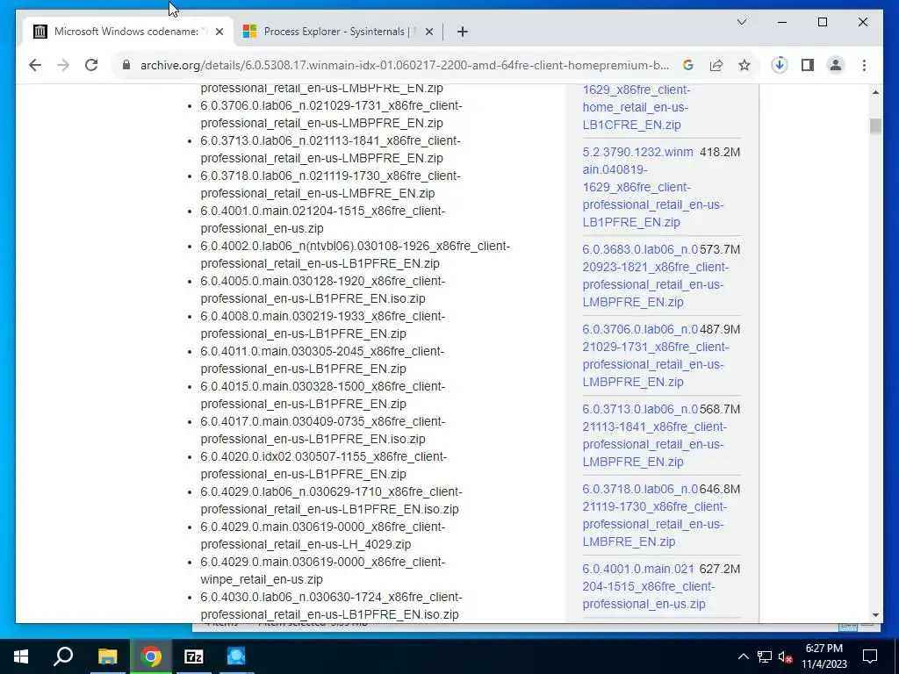The width and height of the screenshot is (899, 674).
Task: Open the clock showing 6:27 PM
Action: pos(824,656)
